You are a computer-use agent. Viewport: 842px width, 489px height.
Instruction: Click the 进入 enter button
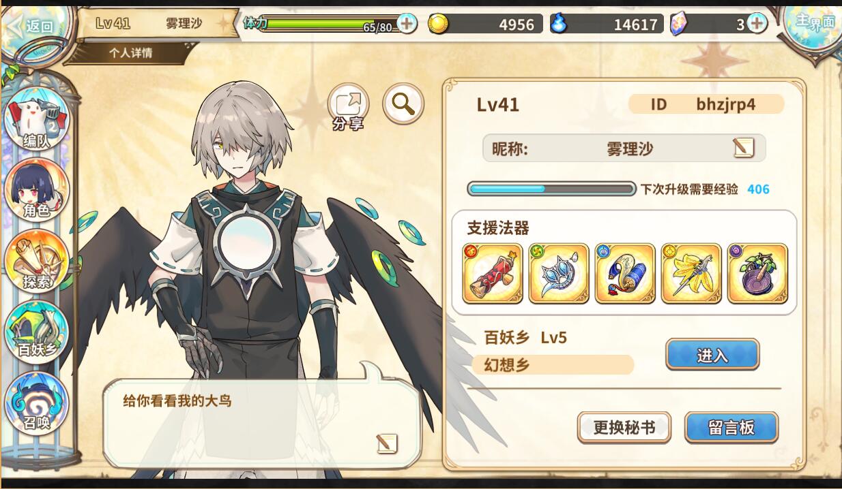[712, 355]
